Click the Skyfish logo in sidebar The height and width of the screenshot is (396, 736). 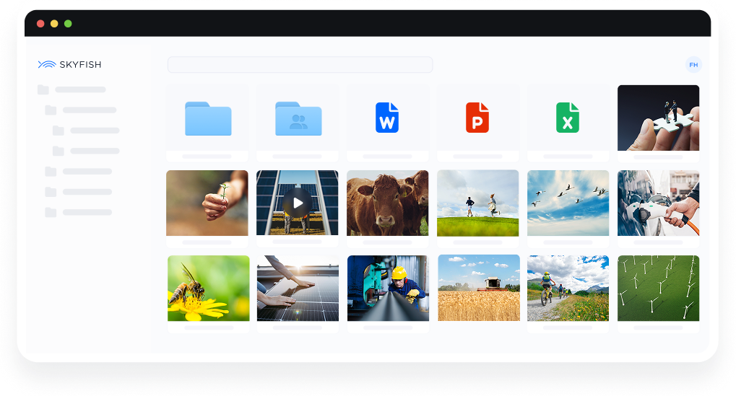[x=70, y=65]
